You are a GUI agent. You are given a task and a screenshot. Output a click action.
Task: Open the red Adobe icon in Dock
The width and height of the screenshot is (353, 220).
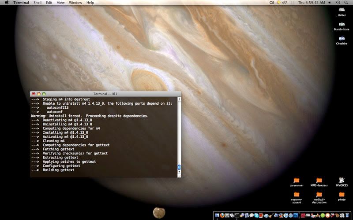[303, 215]
